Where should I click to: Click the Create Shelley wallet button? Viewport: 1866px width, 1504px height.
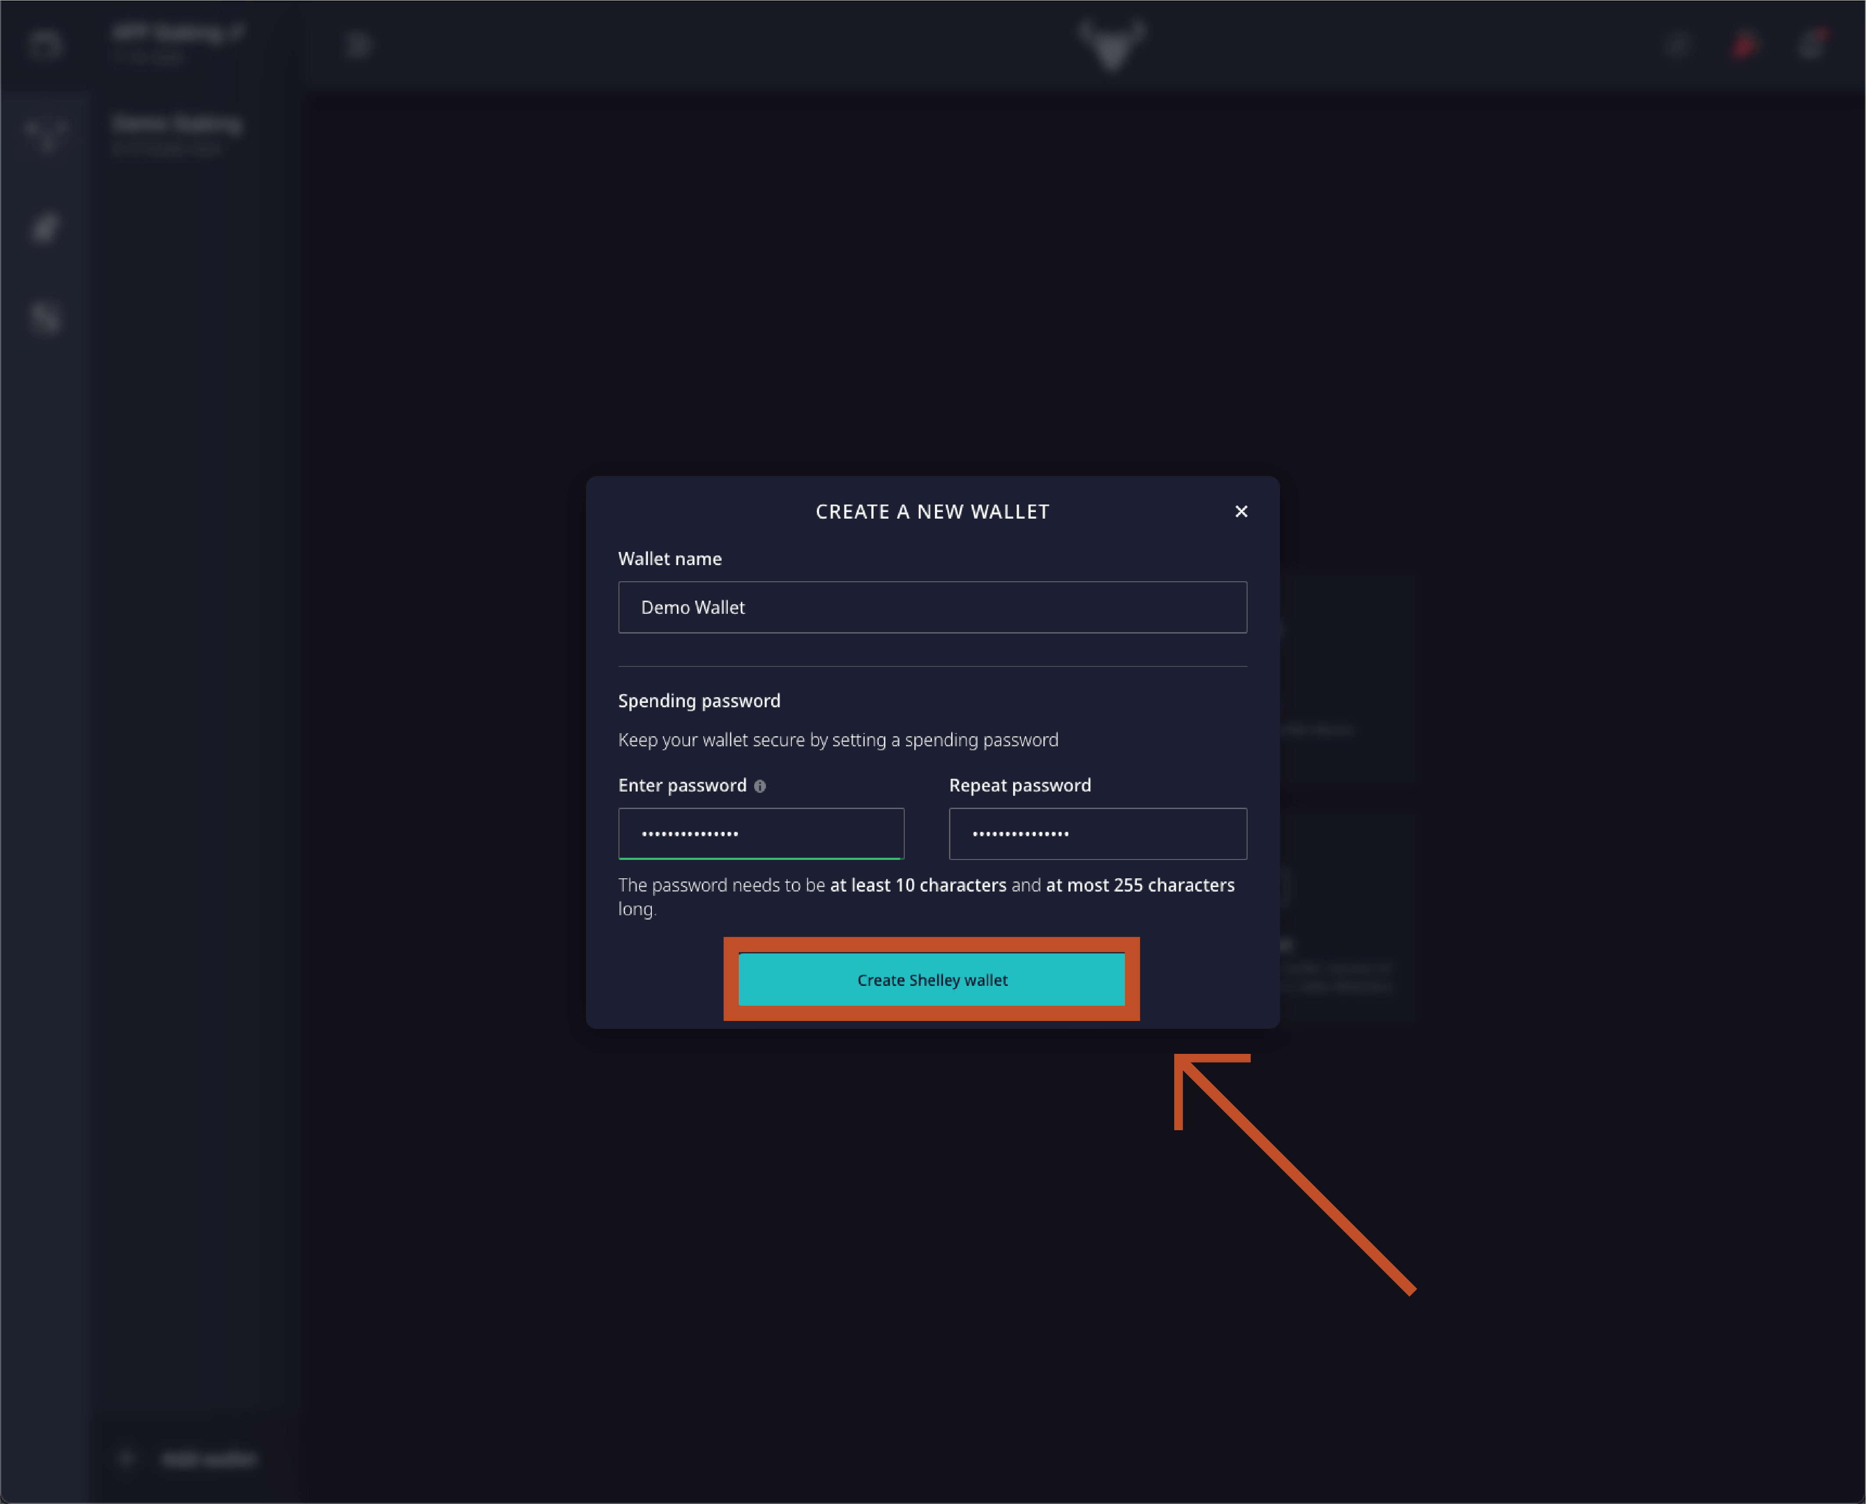[x=932, y=980]
